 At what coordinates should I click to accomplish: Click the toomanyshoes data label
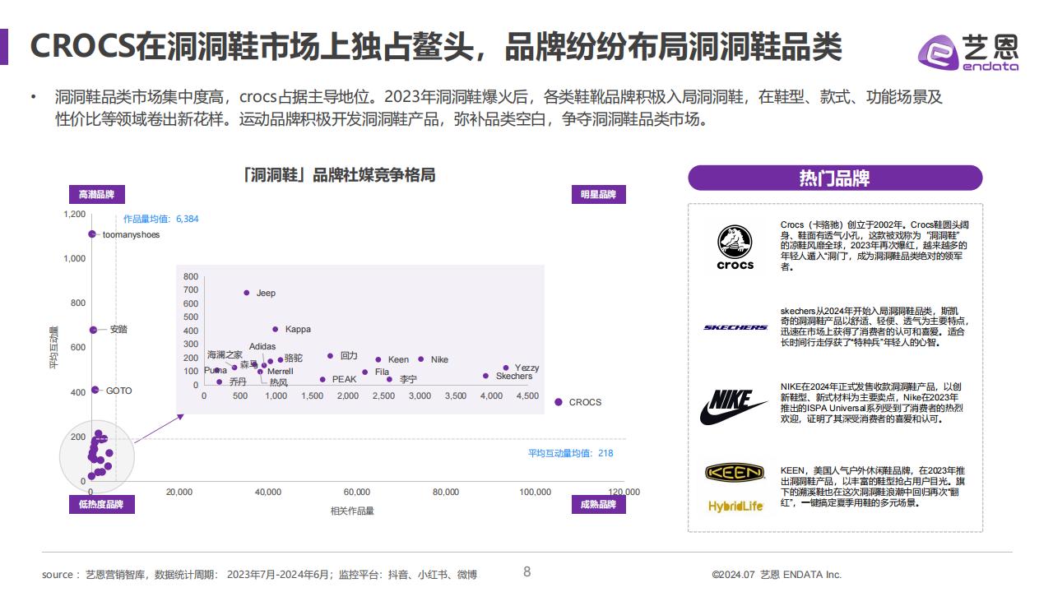pos(132,234)
